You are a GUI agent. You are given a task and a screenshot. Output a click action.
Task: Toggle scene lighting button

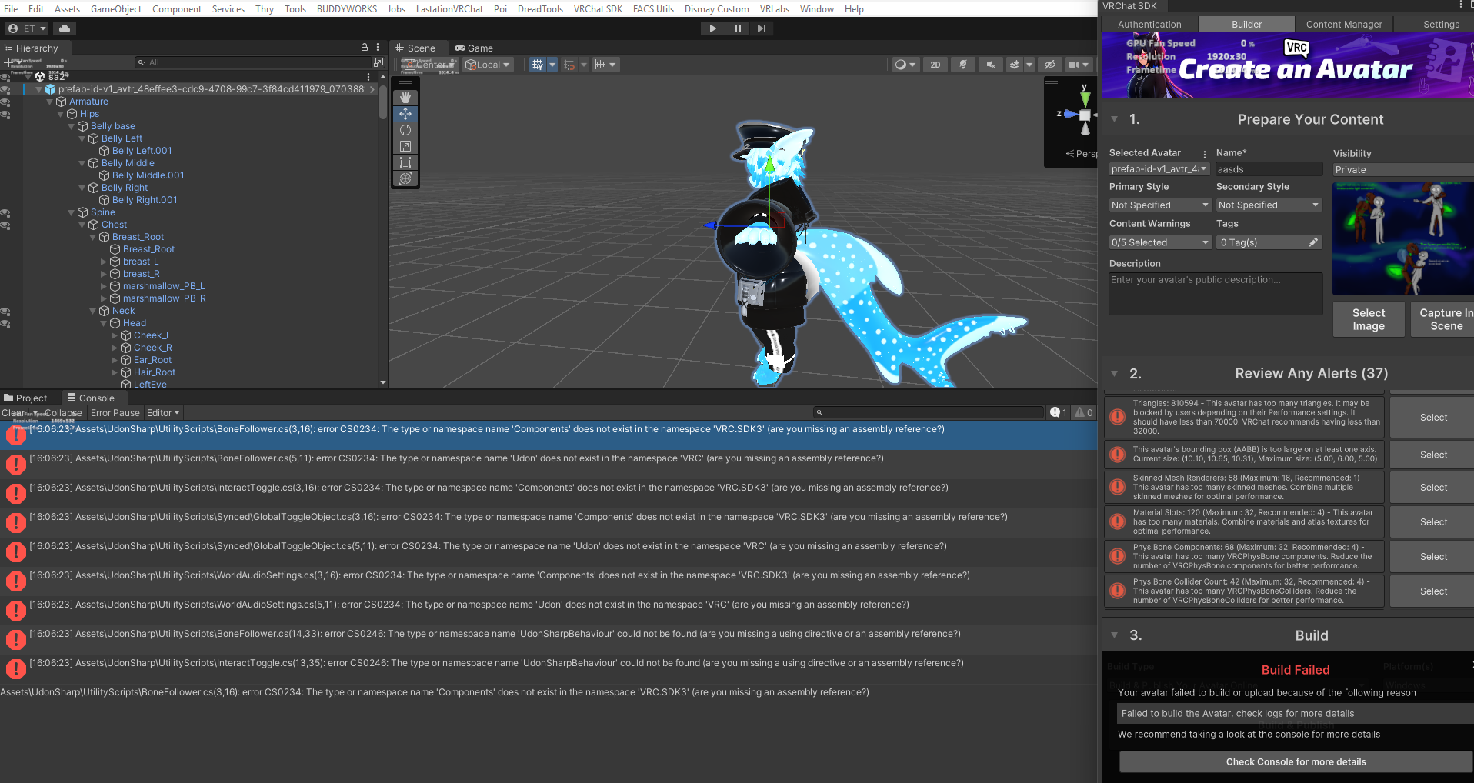(x=963, y=65)
